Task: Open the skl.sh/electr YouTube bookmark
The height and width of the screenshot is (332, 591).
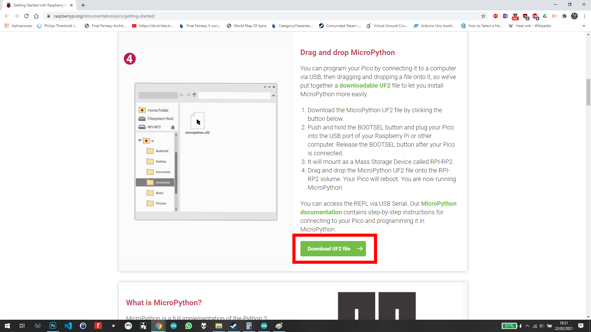Action: click(x=153, y=26)
